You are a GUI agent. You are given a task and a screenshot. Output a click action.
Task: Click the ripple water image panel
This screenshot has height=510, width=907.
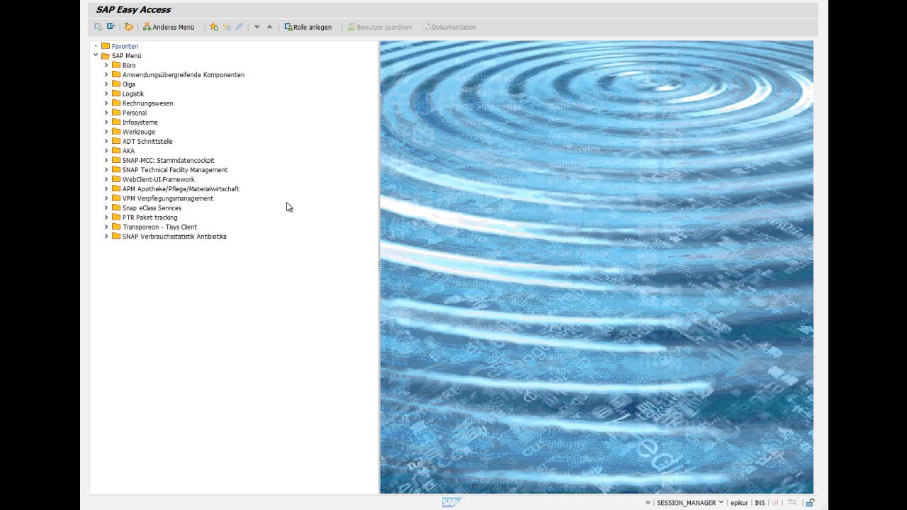coord(597,267)
